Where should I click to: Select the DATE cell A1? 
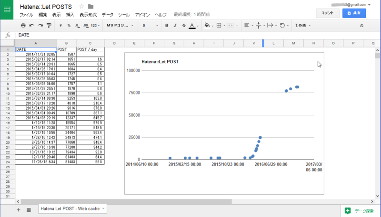click(36, 49)
